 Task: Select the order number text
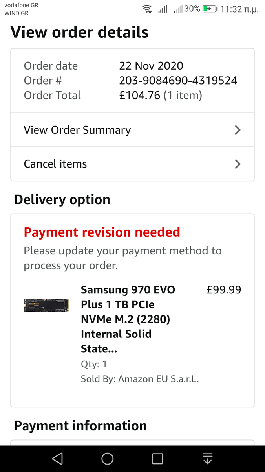point(178,81)
